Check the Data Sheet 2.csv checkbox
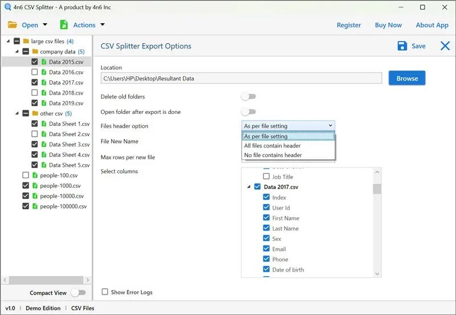 tap(35, 134)
